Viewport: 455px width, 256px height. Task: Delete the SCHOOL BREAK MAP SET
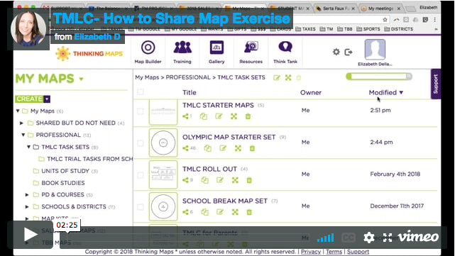click(x=249, y=212)
